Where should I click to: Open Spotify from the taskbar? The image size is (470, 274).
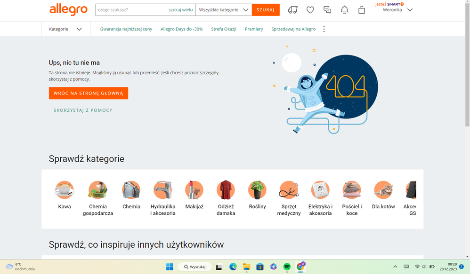point(287,267)
